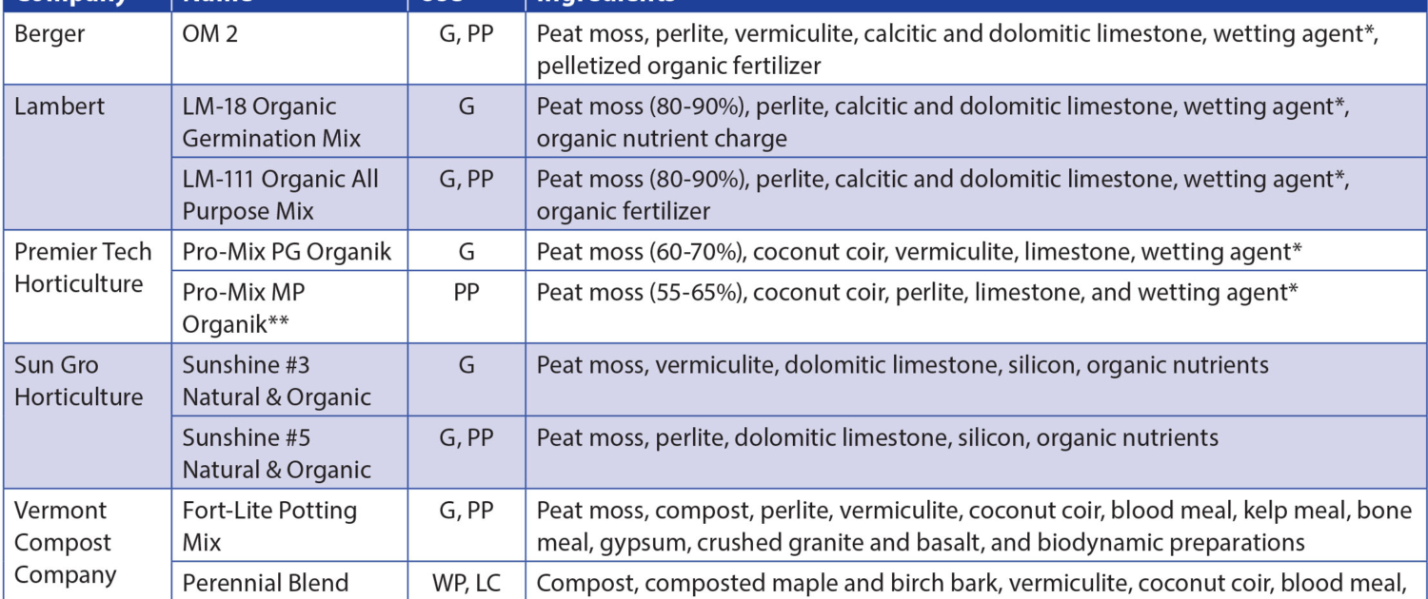Select the Premier Tech Horticulture cell

83,267
